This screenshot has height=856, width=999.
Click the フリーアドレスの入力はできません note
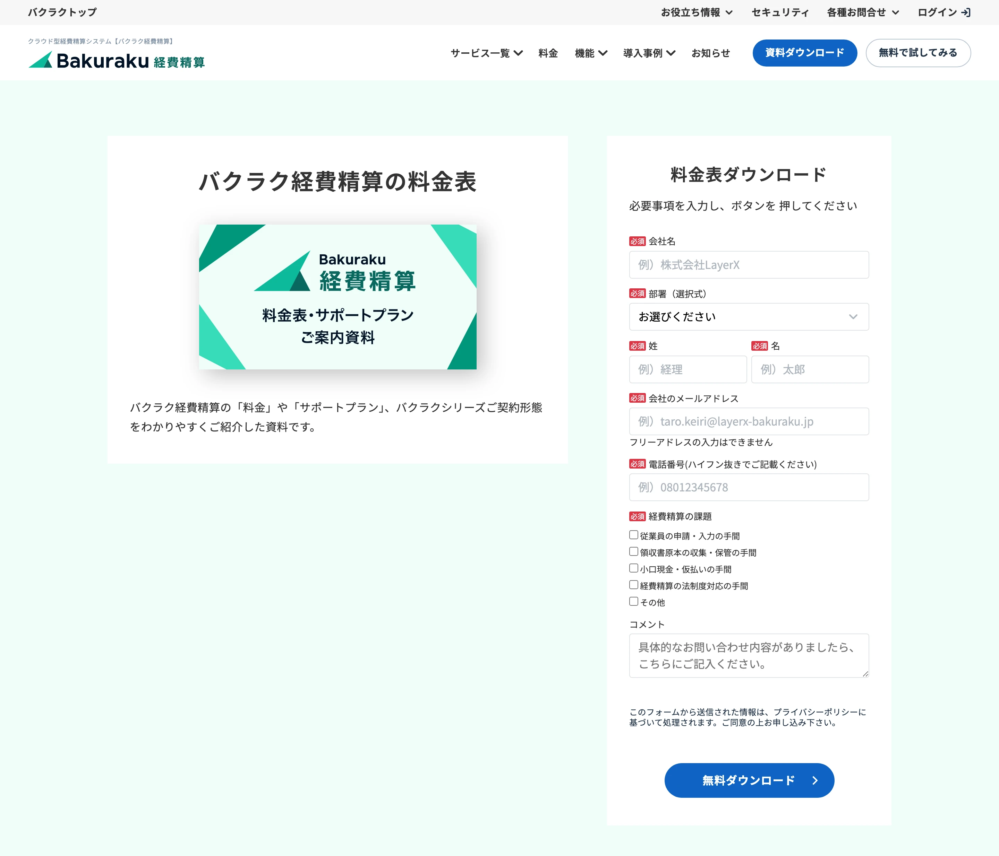(x=701, y=442)
